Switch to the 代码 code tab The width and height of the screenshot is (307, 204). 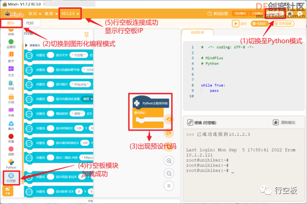(30, 23)
